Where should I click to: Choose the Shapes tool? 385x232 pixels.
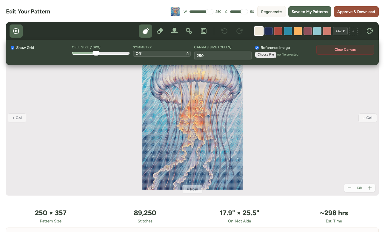point(189,31)
